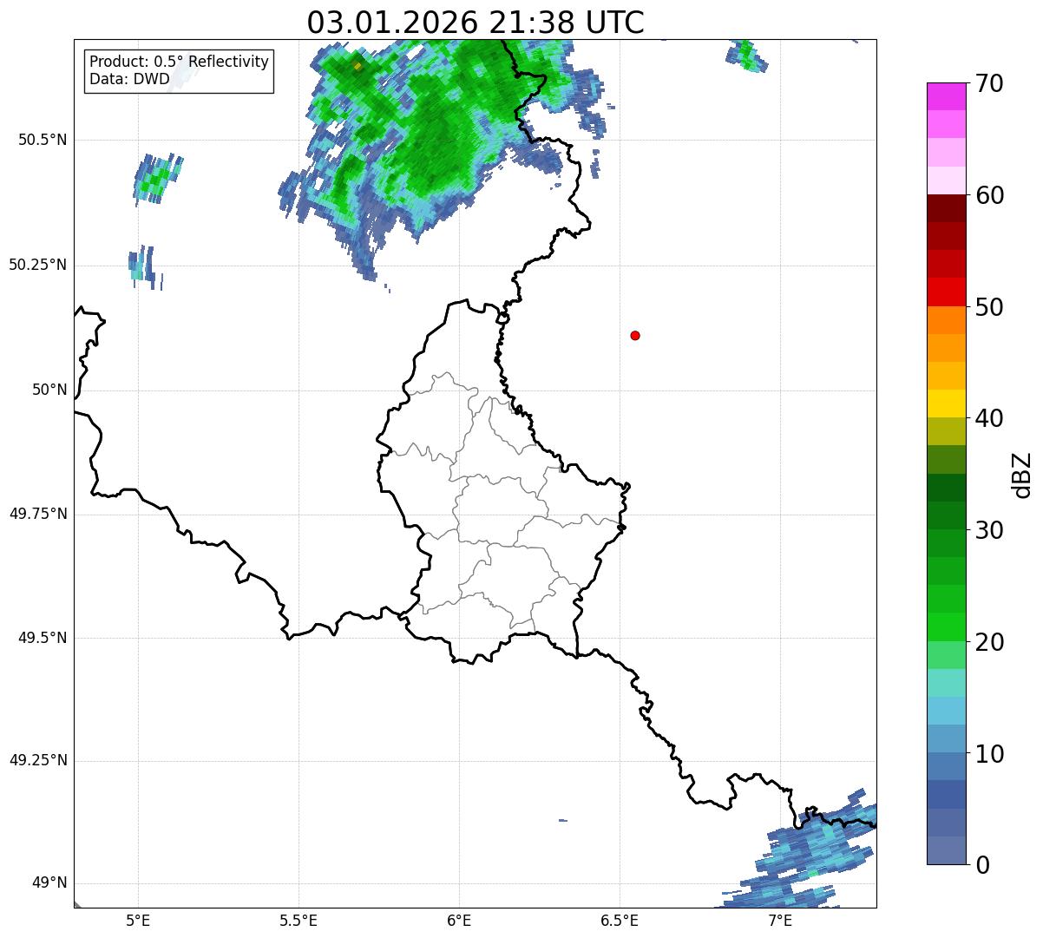Screen dimensions: 1043x938
Task: Click the colorbar tick label "30"
Action: click(989, 530)
